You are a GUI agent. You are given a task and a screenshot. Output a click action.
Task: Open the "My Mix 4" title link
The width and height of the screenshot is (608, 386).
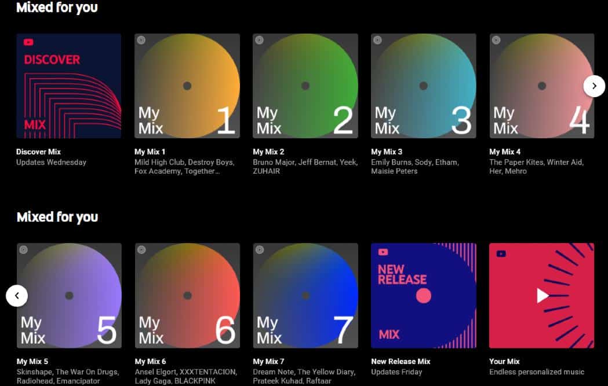click(505, 152)
